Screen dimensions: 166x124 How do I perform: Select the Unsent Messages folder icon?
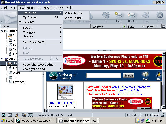[x=10, y=63]
